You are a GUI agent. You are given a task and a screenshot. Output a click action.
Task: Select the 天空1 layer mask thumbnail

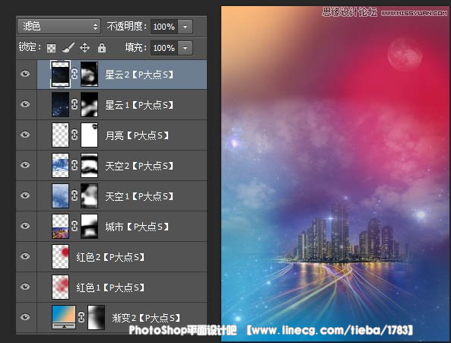90,195
